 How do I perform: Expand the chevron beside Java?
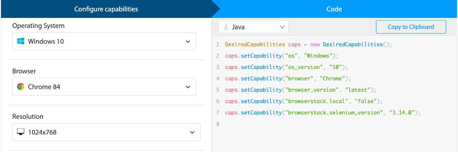click(x=282, y=27)
